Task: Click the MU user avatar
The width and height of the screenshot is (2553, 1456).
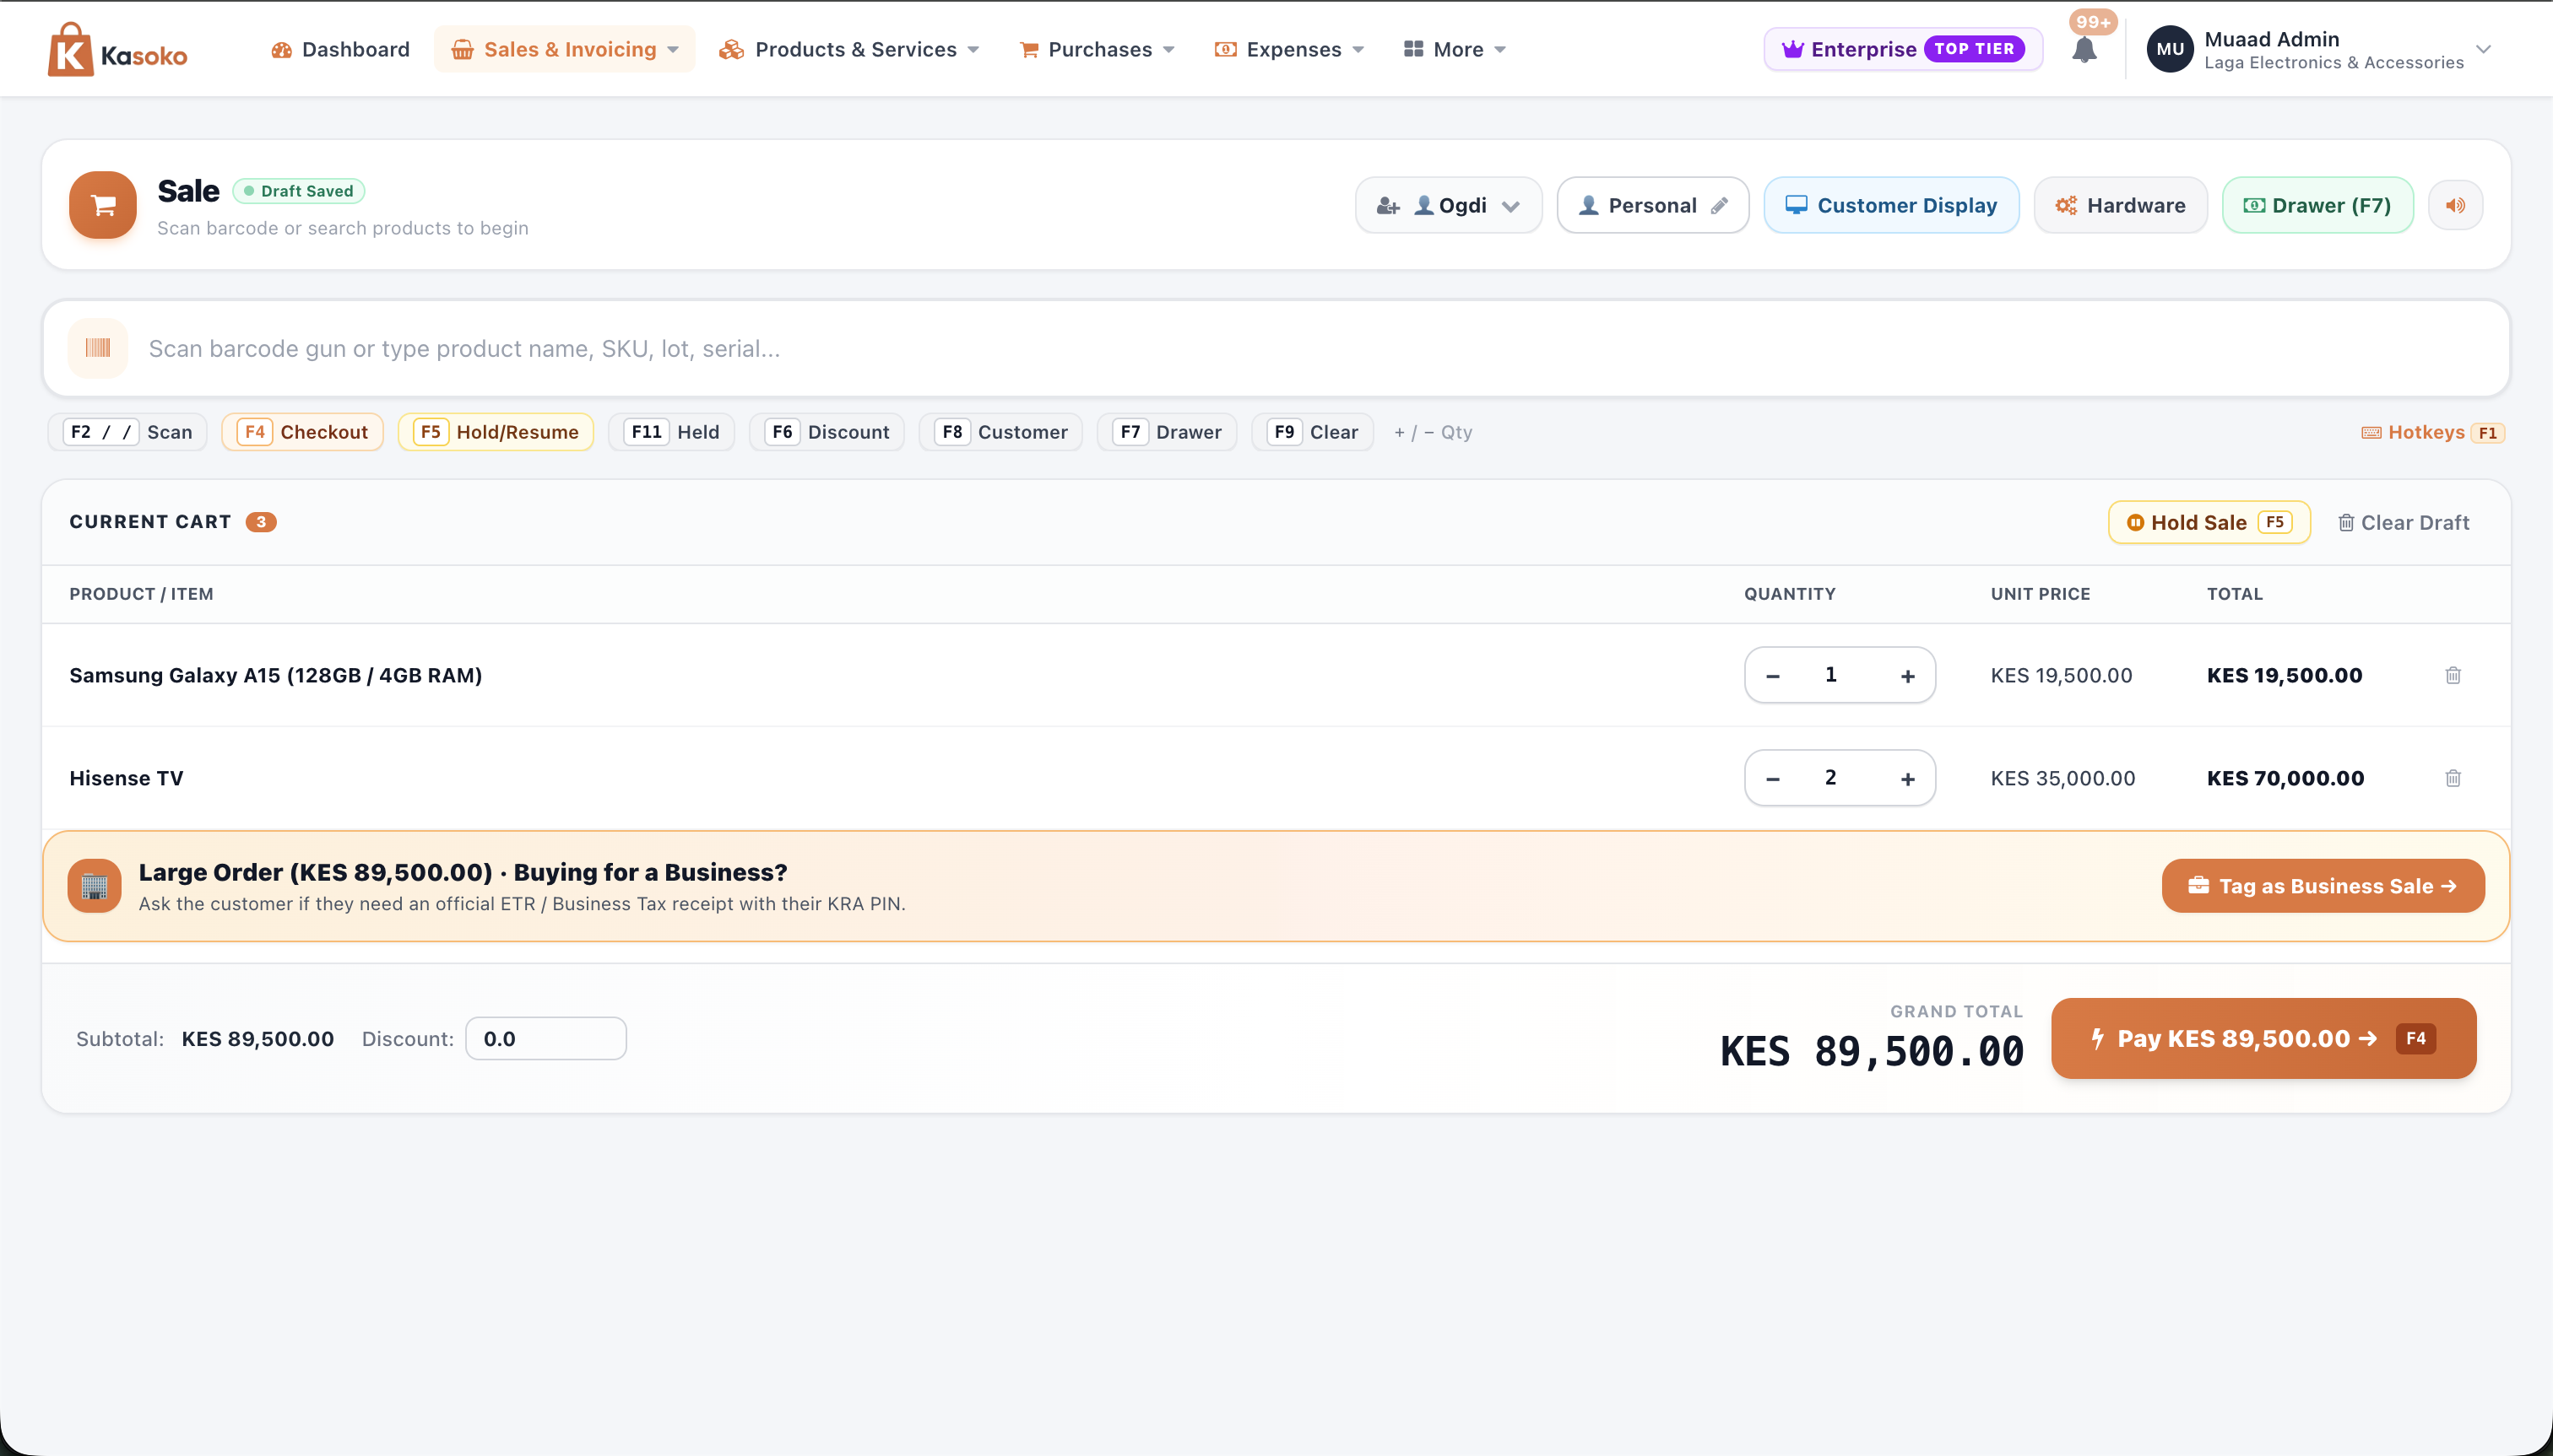Action: coord(2170,49)
